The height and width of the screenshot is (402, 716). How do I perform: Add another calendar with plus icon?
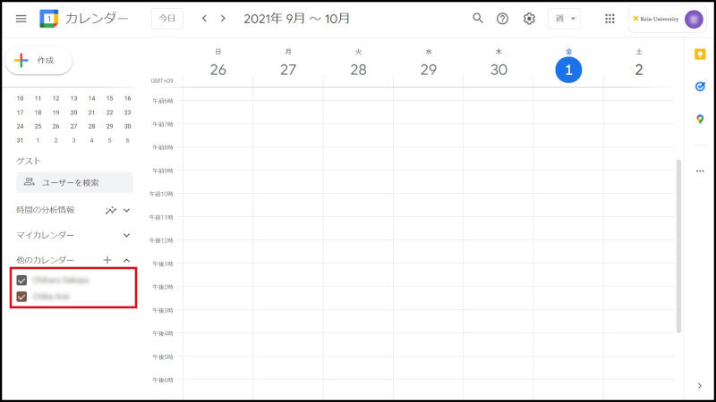pyautogui.click(x=107, y=260)
